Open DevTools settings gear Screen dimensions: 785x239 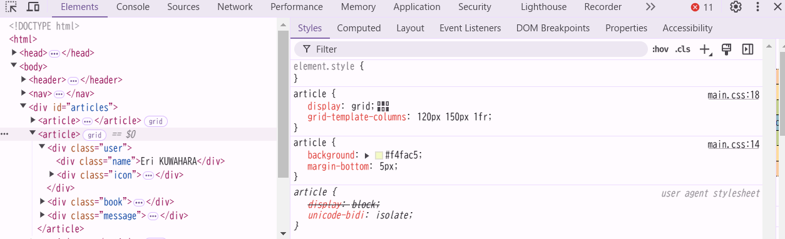[x=736, y=7]
